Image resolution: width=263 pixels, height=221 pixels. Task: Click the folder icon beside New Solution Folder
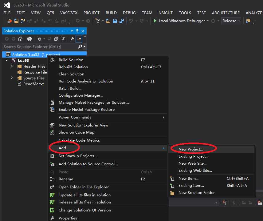(x=172, y=193)
